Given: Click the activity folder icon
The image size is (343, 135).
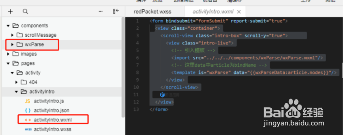Looking at the screenshot, I should [20, 72].
